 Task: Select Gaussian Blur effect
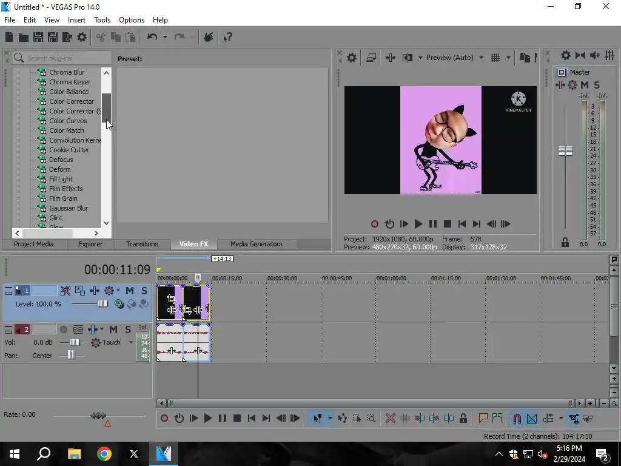[x=69, y=208]
